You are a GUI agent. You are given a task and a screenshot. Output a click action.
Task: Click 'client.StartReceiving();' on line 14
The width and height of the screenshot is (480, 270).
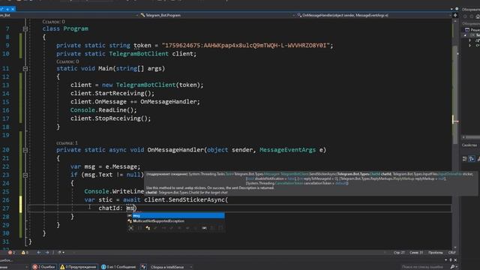(x=112, y=93)
